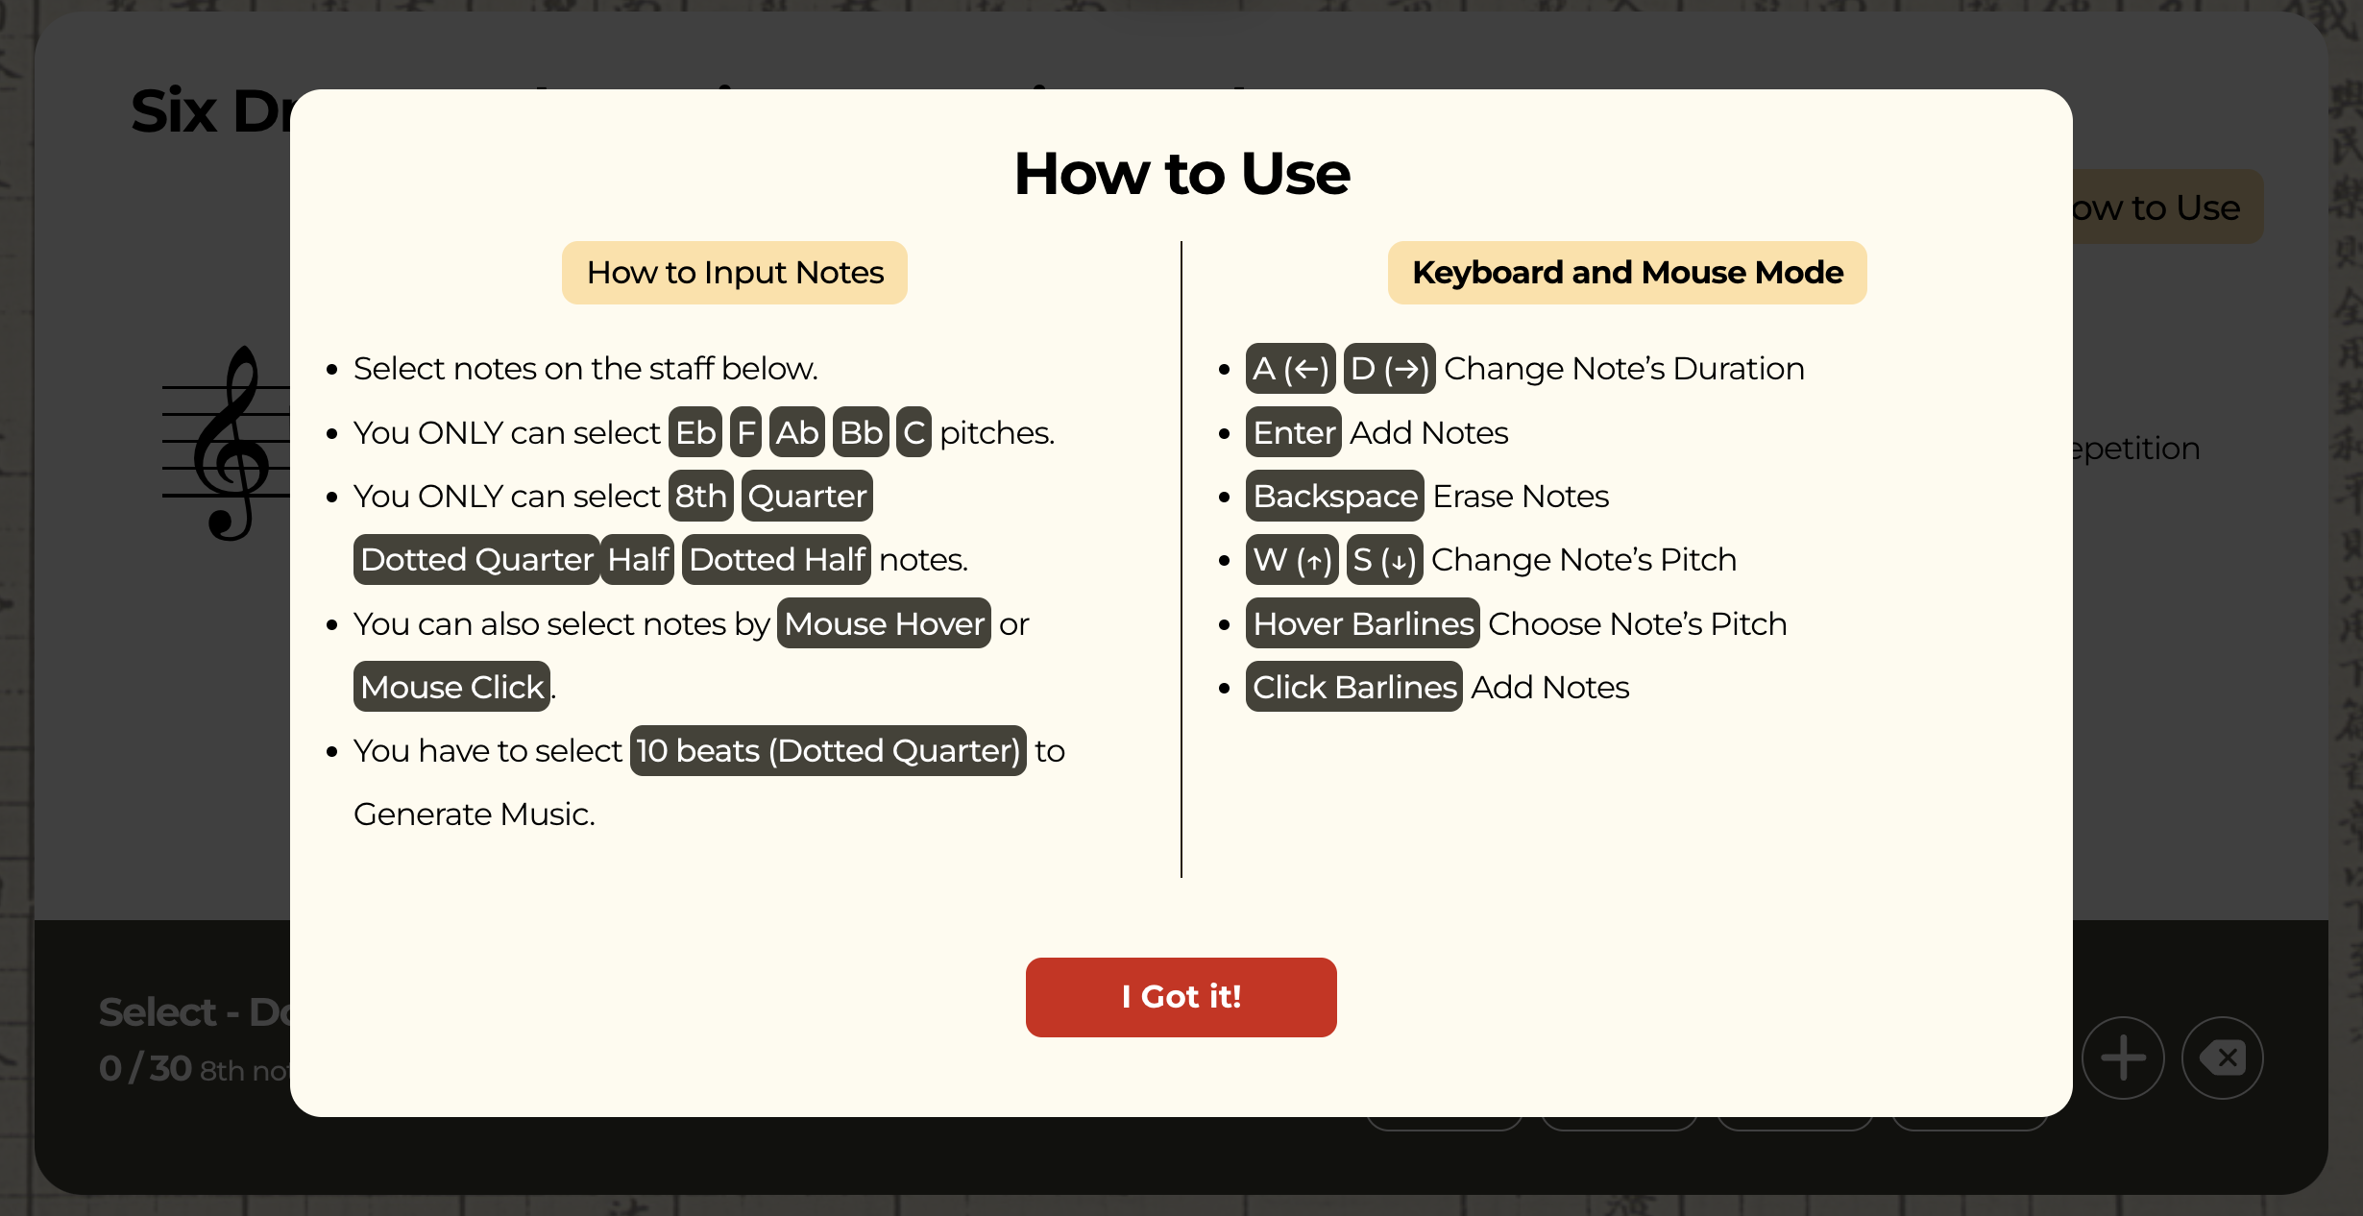
Task: Click the How to Use modal title
Action: pos(1181,174)
